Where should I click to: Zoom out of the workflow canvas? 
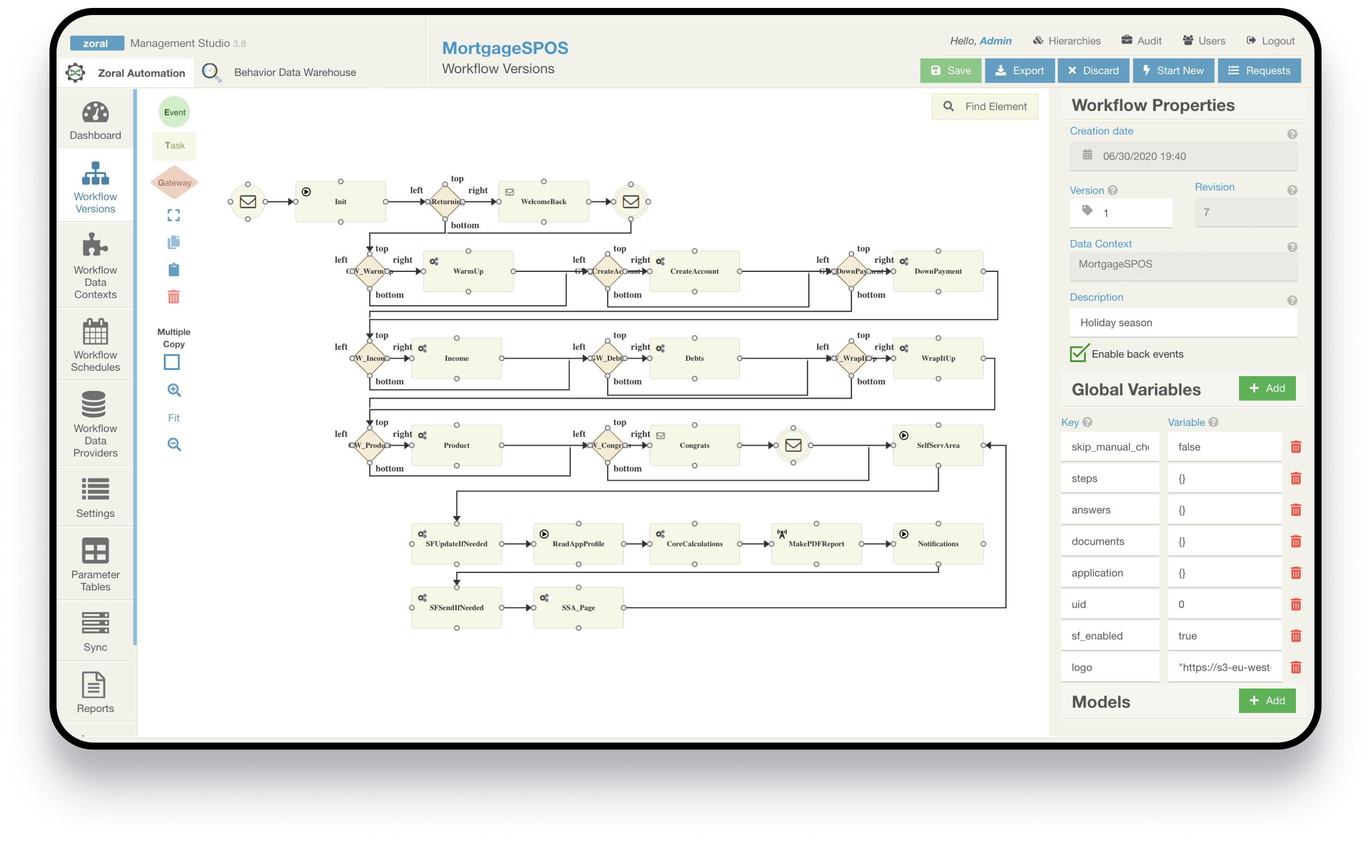tap(174, 445)
